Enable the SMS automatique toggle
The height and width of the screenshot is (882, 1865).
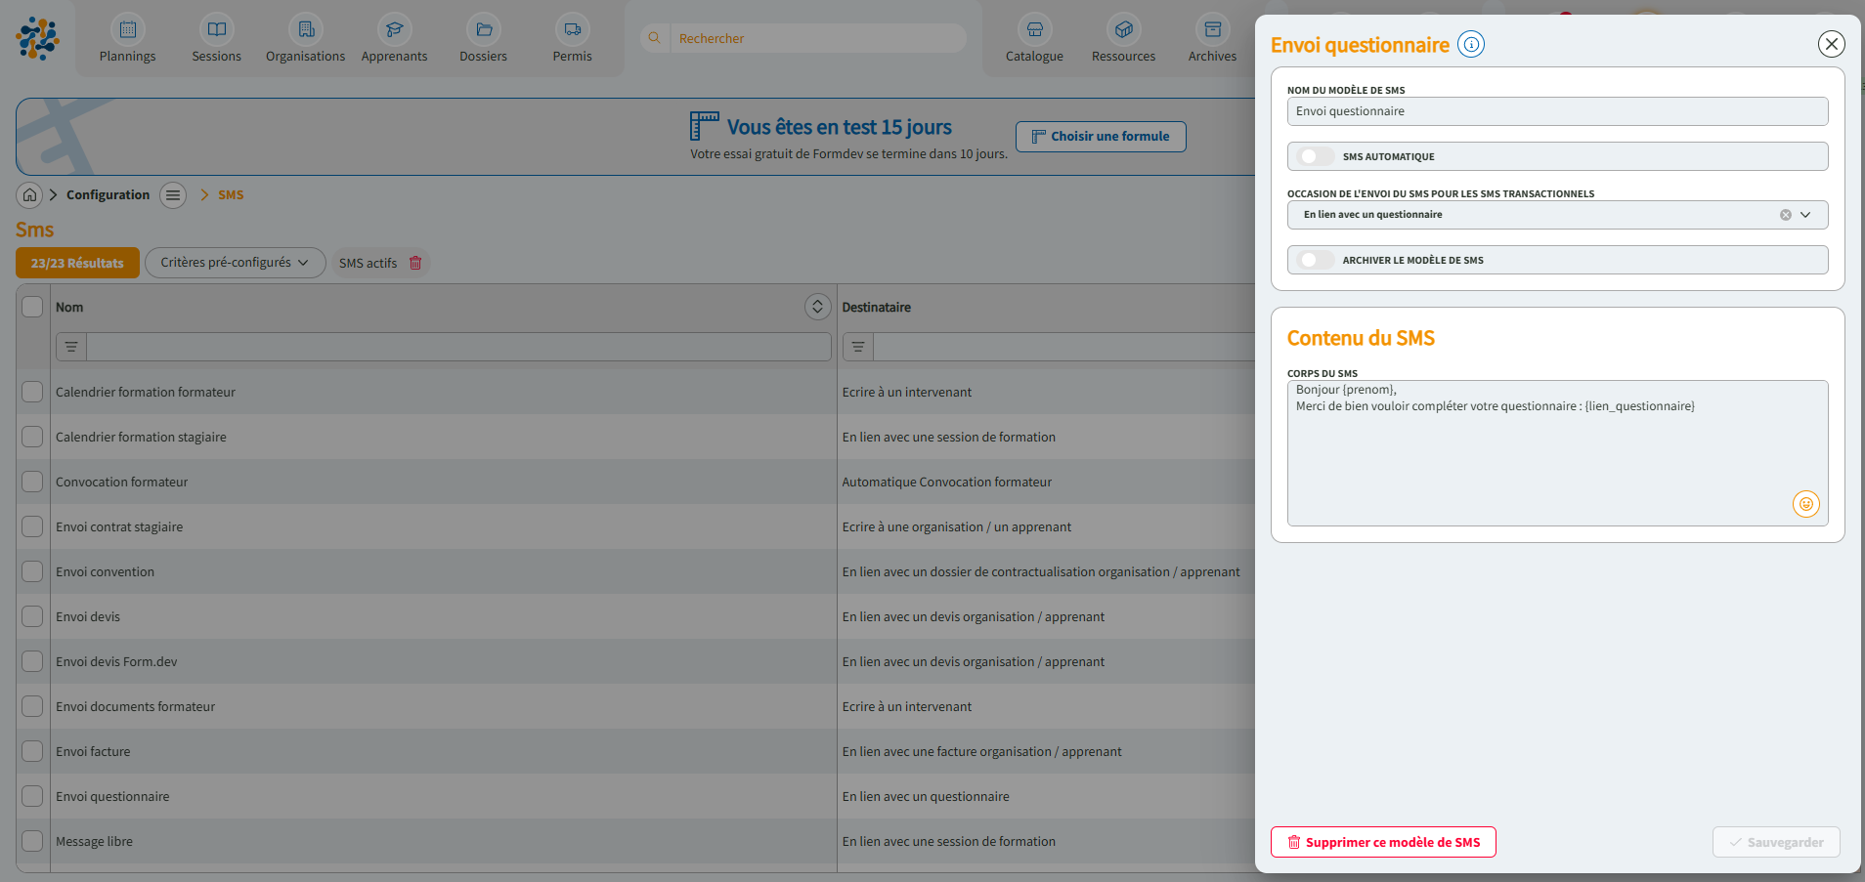(1316, 156)
